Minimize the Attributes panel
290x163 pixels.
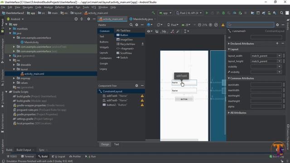[x=283, y=24]
